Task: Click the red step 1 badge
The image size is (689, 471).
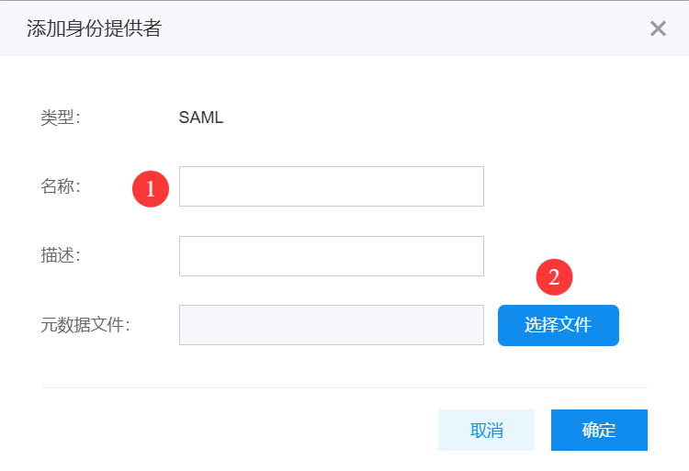Action: point(151,188)
